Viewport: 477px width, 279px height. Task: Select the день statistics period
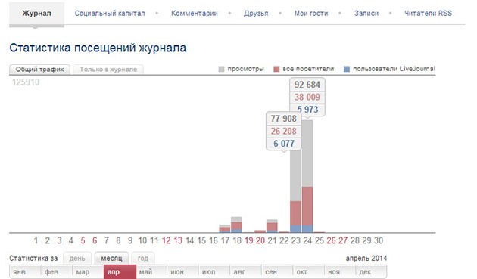tap(77, 259)
